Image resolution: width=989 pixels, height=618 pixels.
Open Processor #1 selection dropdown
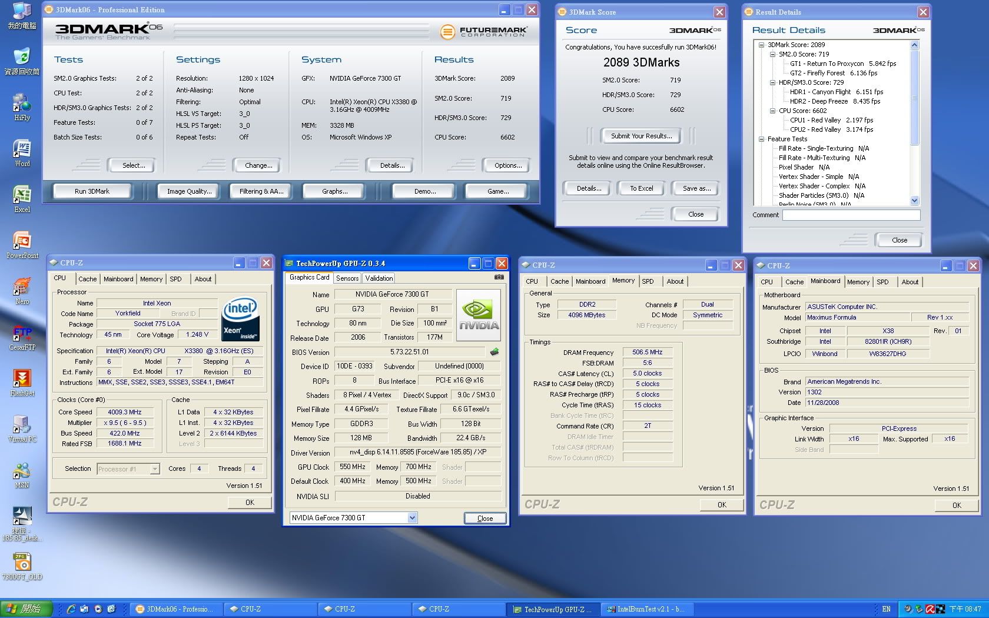click(x=155, y=469)
